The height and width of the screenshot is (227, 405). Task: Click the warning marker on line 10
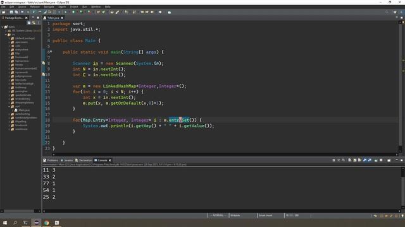click(44, 74)
